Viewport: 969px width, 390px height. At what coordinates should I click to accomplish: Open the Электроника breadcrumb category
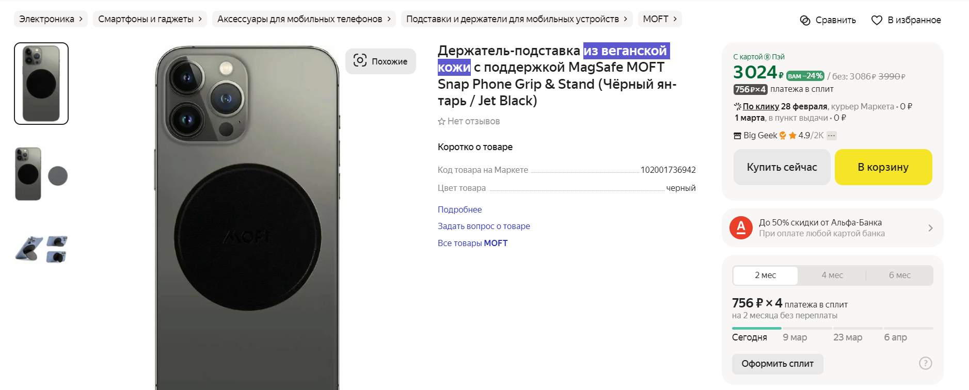[x=51, y=19]
